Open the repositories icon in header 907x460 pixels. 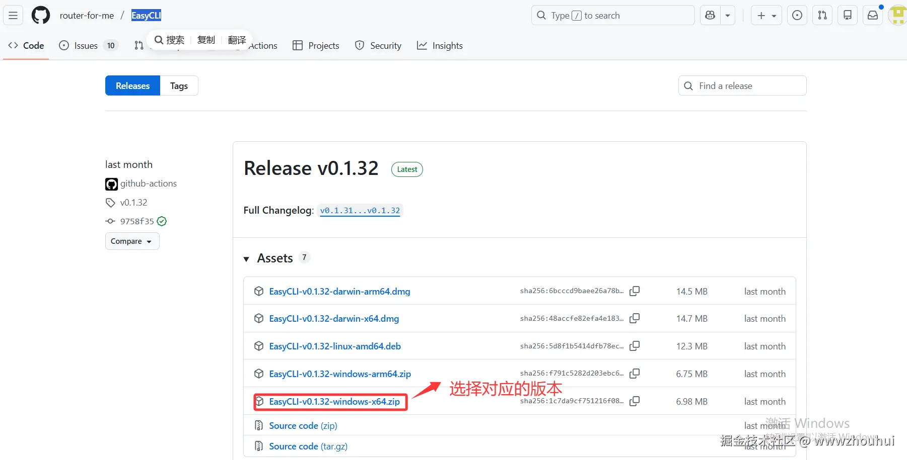coord(848,15)
